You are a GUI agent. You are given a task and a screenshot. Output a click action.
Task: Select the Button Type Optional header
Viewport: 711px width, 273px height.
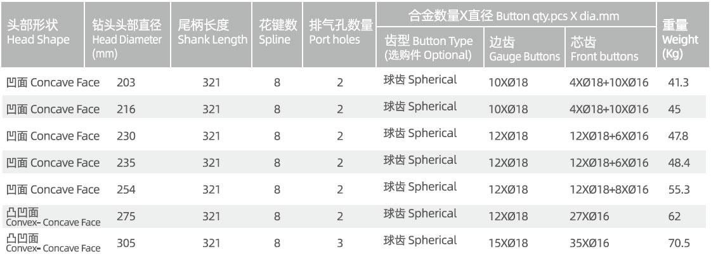point(429,48)
